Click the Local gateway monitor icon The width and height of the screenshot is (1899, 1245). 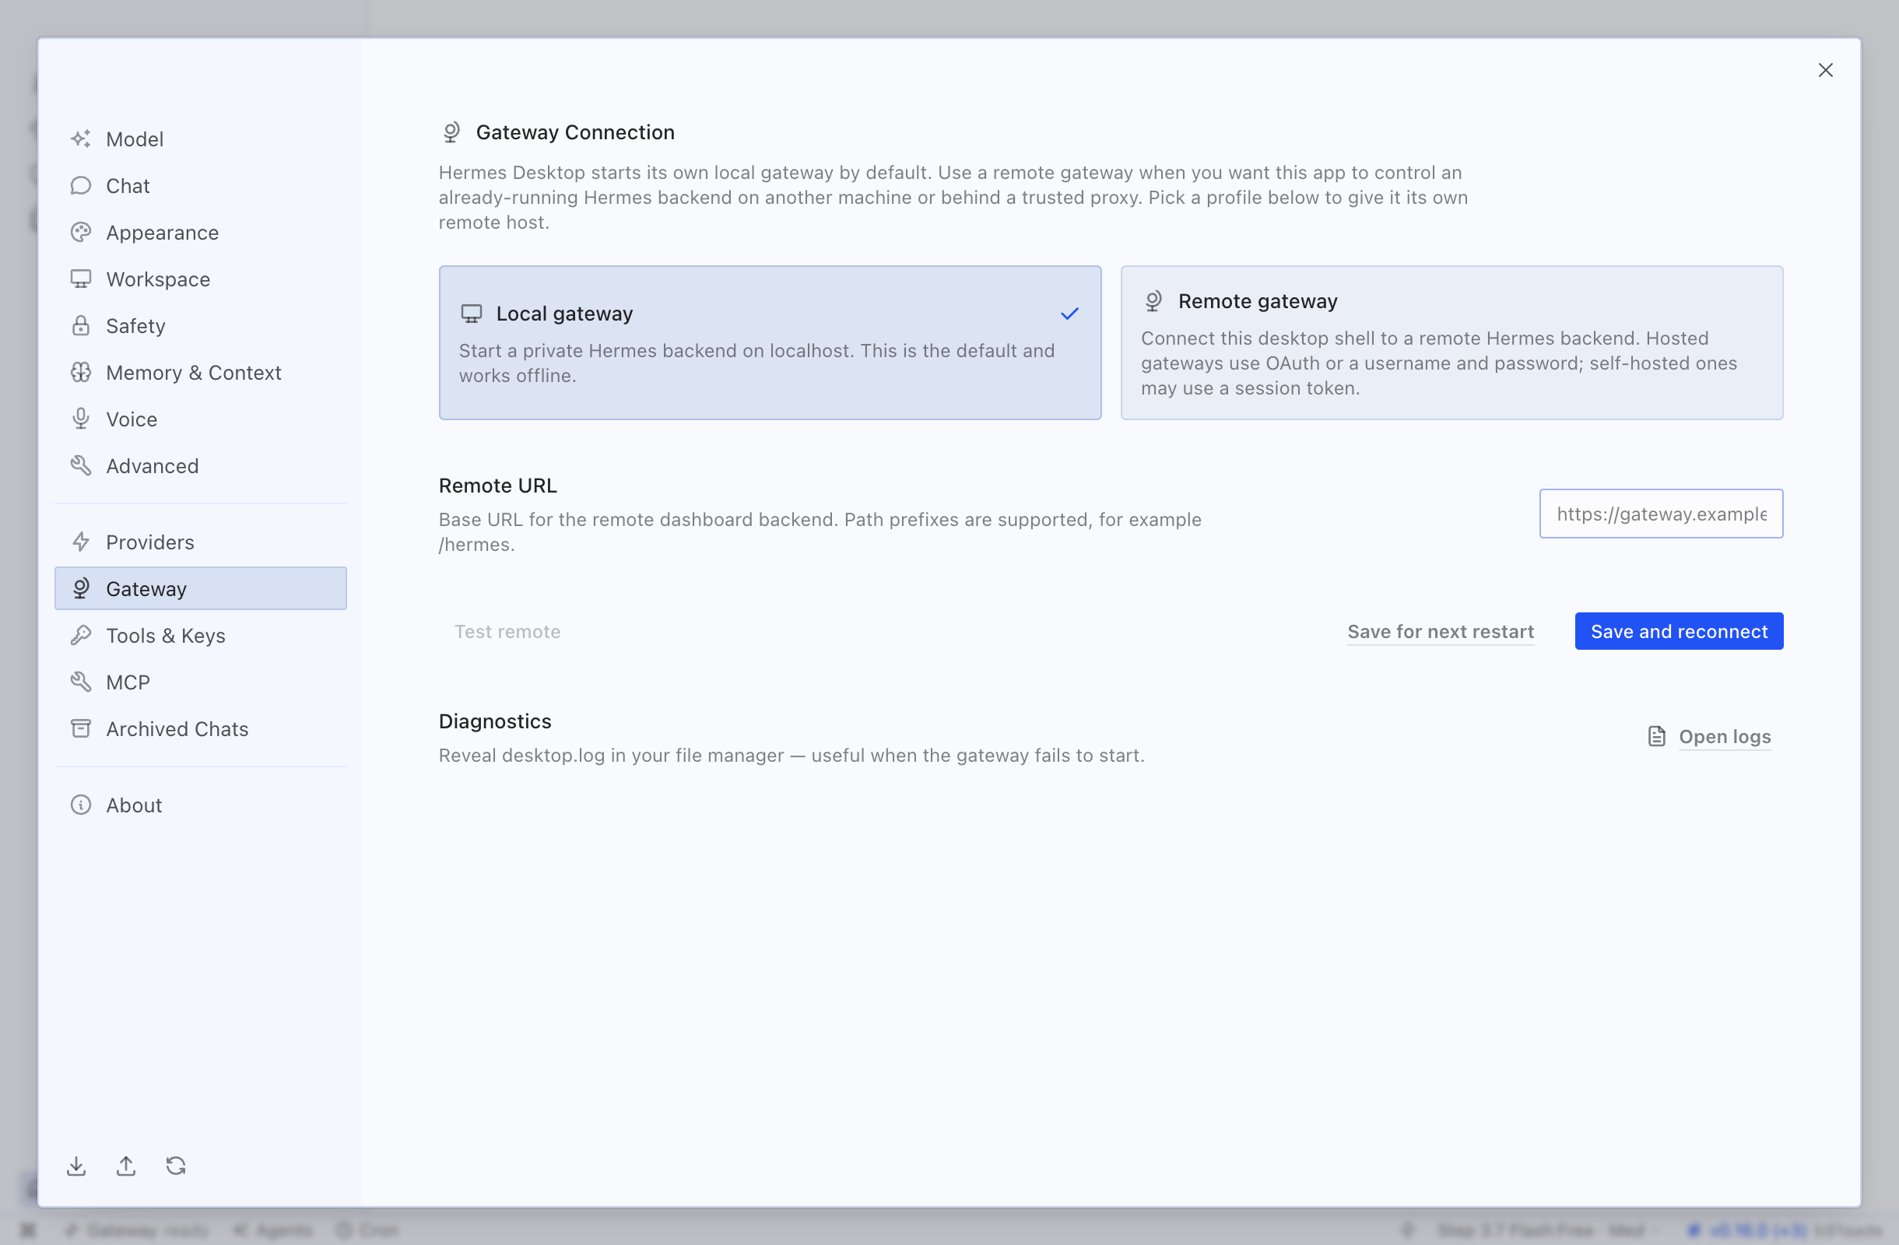(x=472, y=314)
